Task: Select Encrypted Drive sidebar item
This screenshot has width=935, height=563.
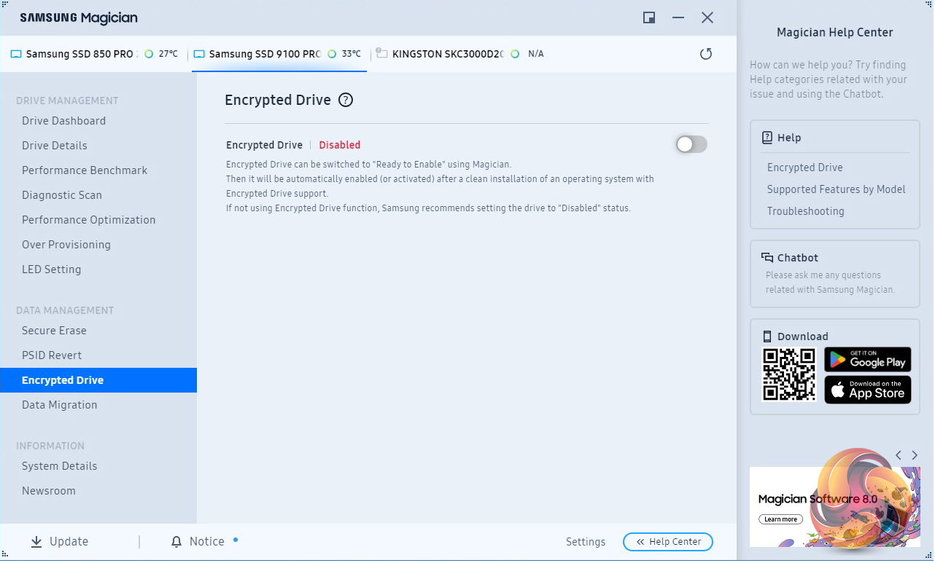Action: [x=98, y=380]
